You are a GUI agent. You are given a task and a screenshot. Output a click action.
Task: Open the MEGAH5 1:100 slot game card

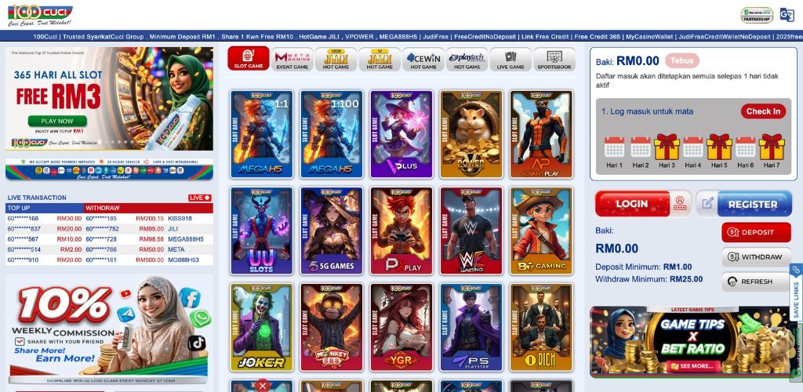coord(332,134)
